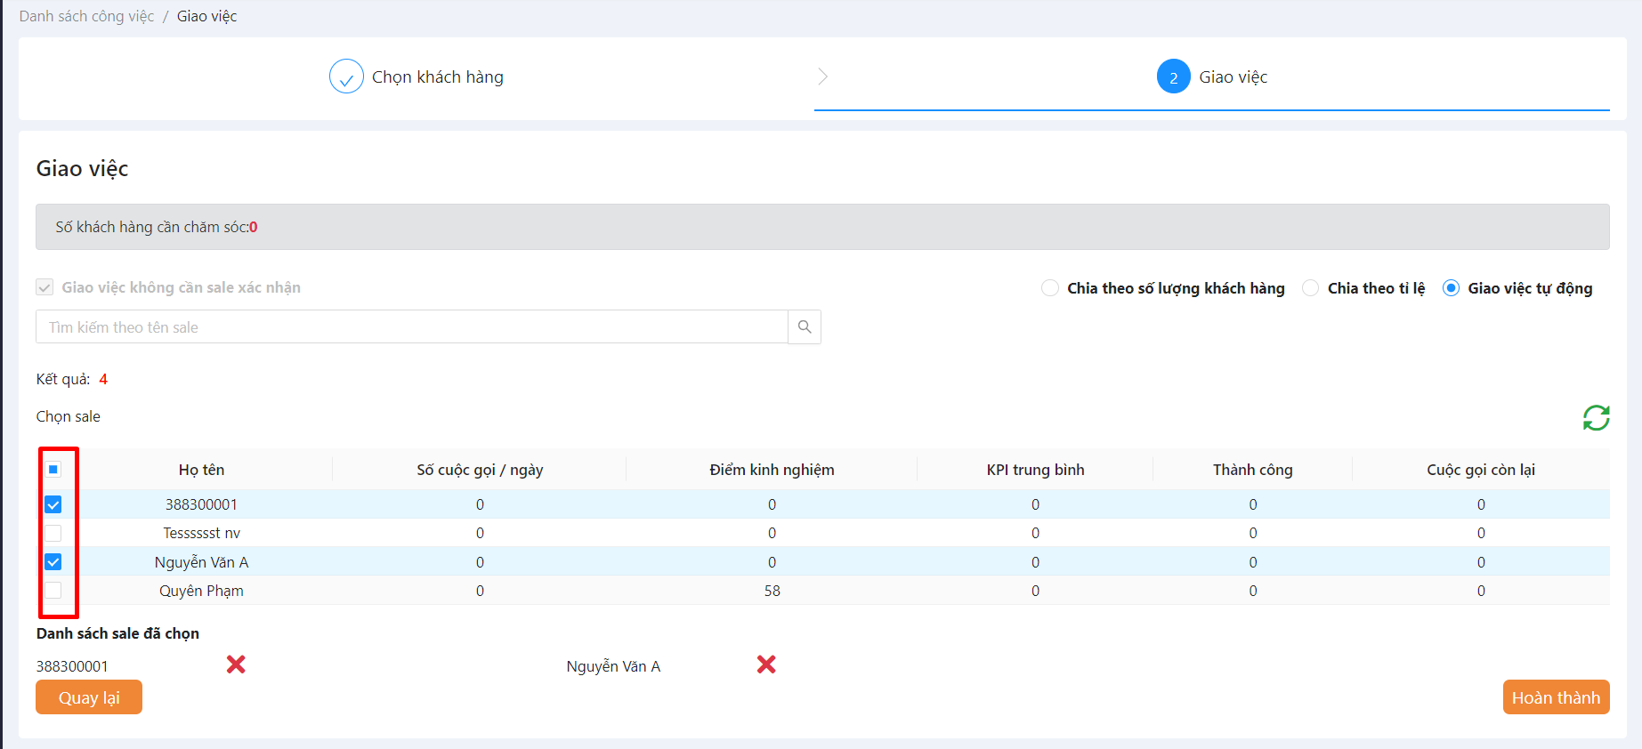Click the search magnifier icon button

(805, 327)
